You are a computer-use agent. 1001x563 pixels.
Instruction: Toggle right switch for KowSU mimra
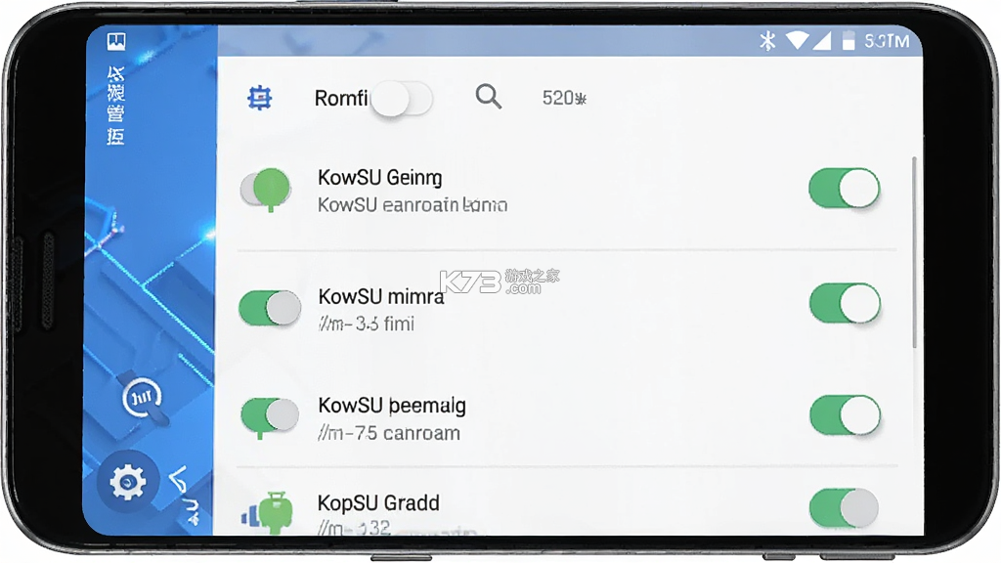click(845, 303)
